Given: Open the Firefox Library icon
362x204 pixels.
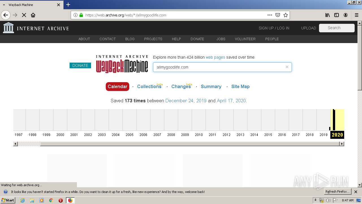Looking at the screenshot, I should (x=327, y=15).
